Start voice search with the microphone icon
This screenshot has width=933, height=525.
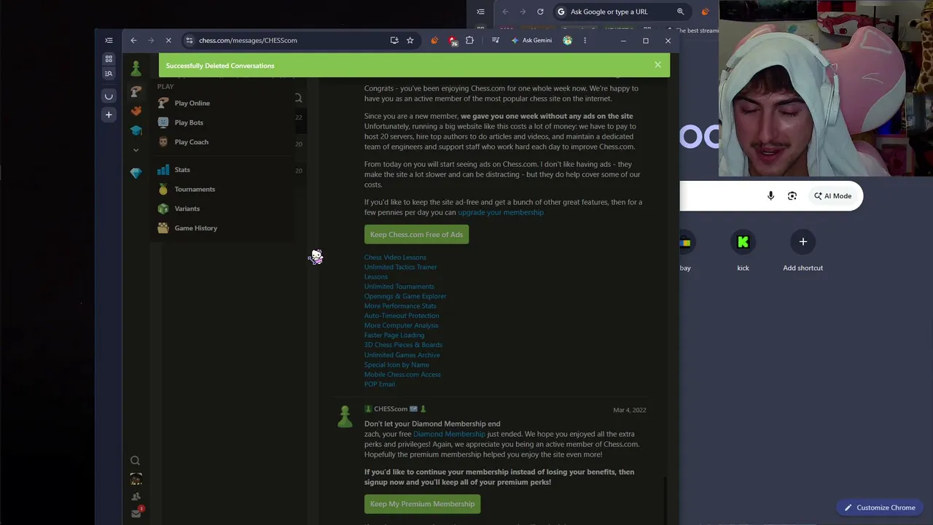770,195
